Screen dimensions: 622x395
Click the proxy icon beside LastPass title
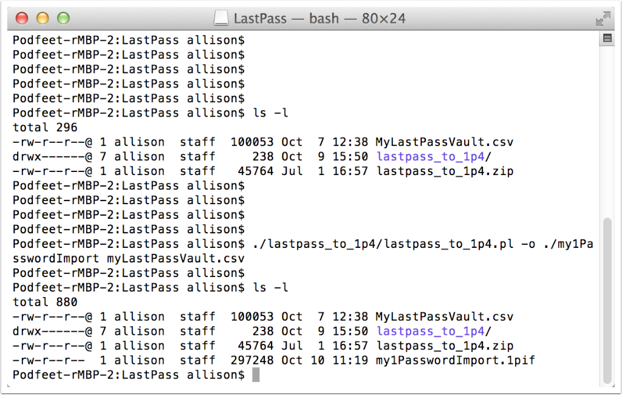pos(223,19)
